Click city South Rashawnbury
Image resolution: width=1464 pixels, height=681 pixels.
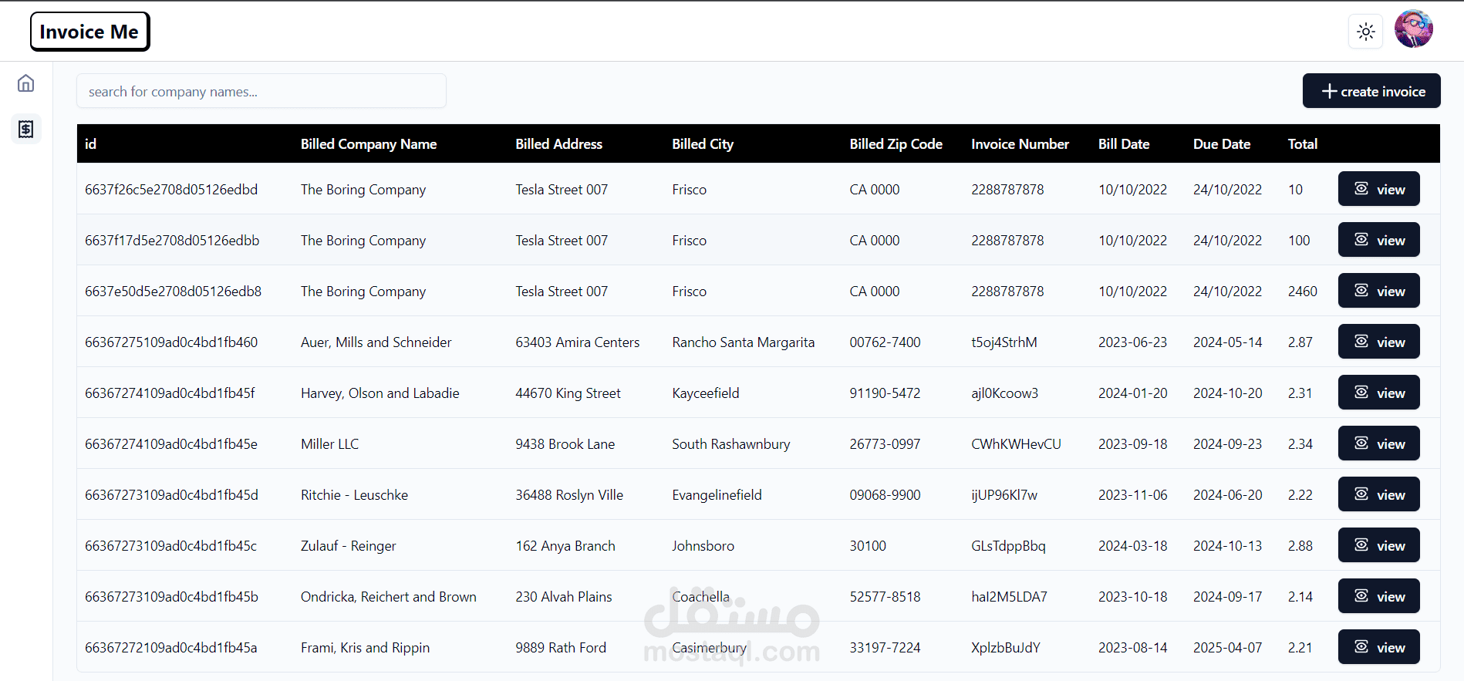tap(731, 444)
